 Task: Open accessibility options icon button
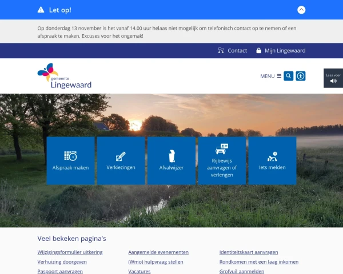coord(301,76)
